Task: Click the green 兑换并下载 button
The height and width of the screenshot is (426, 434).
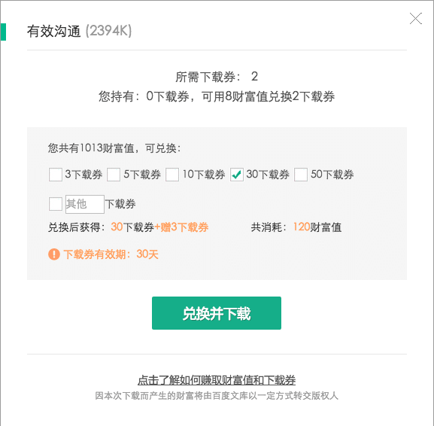Action: pos(217,313)
